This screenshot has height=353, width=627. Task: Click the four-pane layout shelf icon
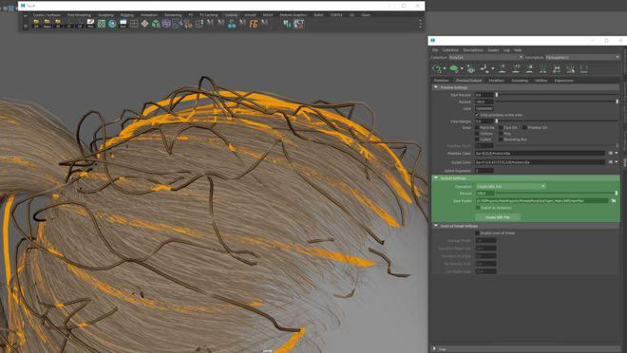134,24
